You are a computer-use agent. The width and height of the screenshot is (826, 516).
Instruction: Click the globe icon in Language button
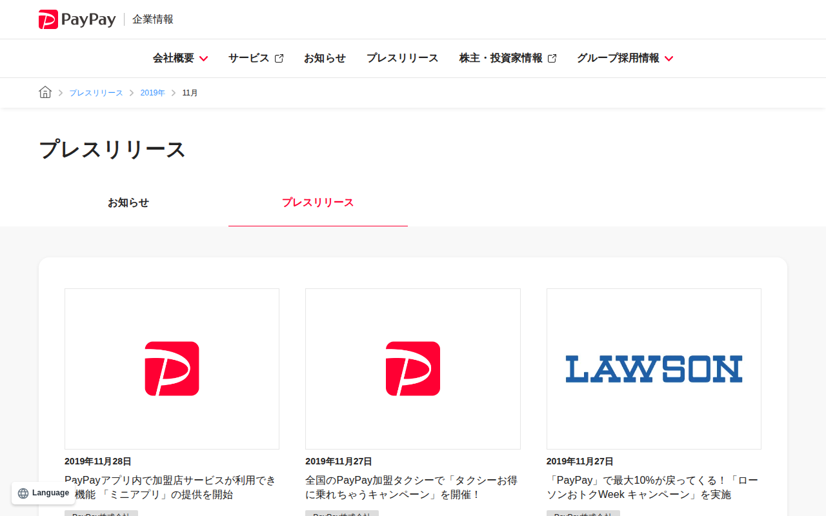click(x=23, y=493)
